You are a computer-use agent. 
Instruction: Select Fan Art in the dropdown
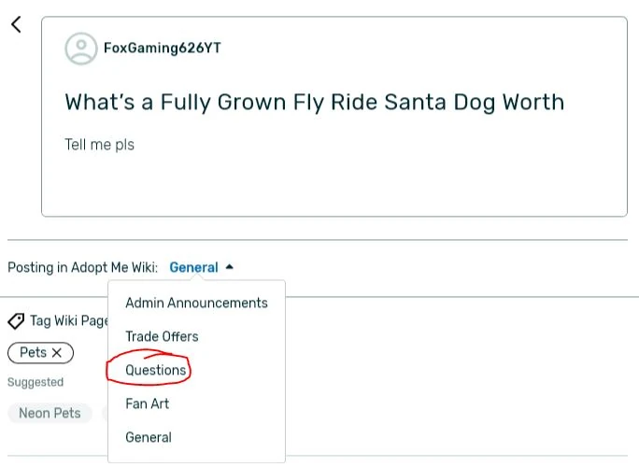click(x=147, y=403)
